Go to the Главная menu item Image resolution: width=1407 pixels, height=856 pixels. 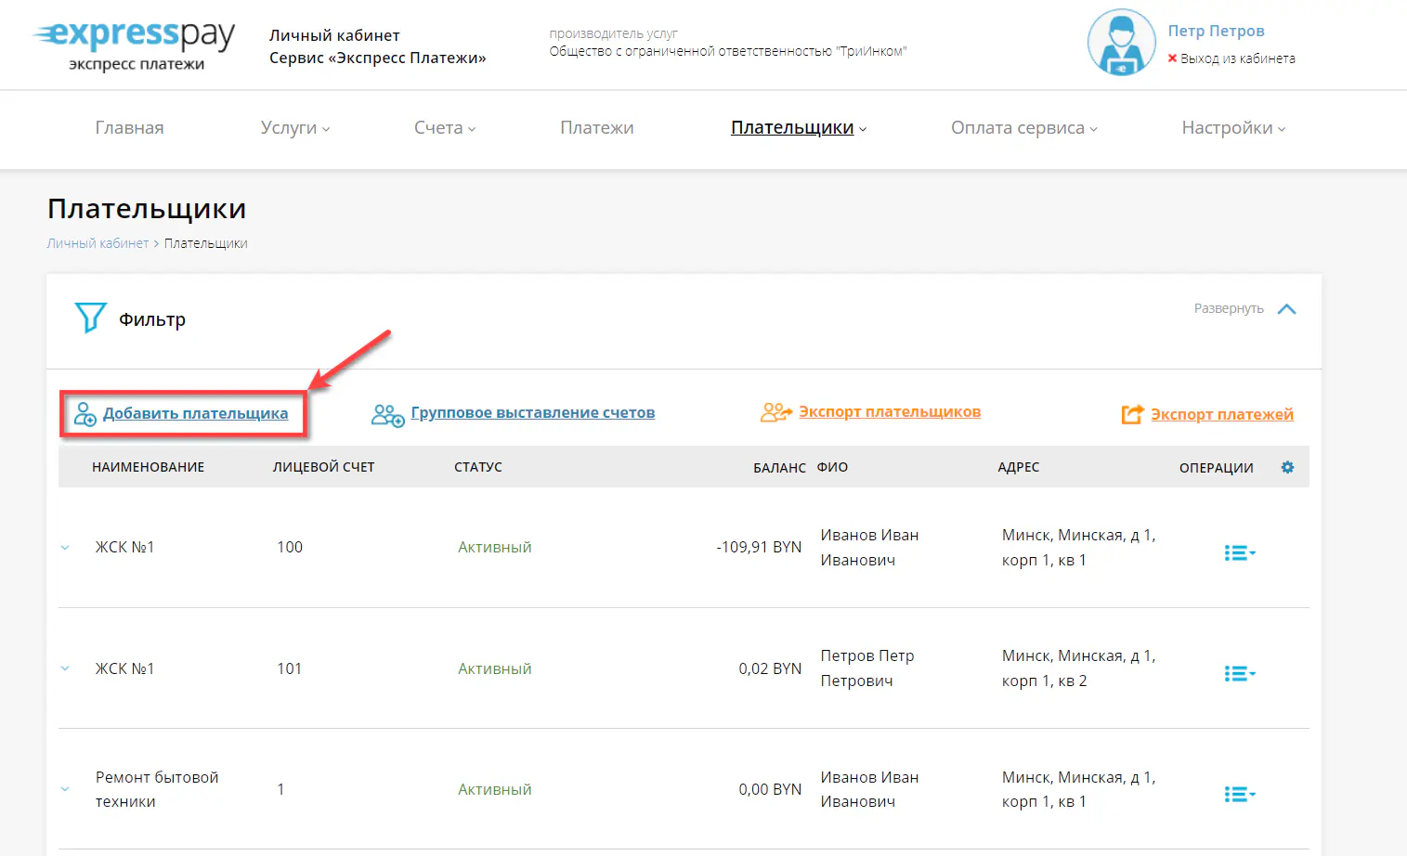tap(129, 128)
